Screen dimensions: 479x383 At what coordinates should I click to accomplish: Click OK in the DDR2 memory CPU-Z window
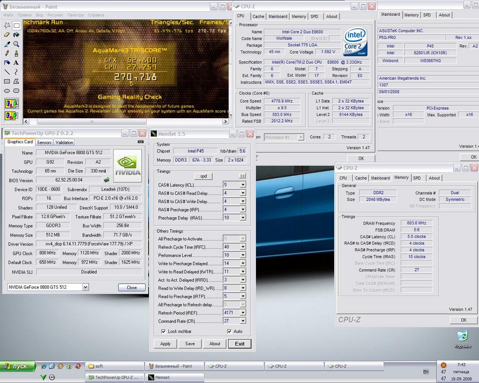(464, 320)
